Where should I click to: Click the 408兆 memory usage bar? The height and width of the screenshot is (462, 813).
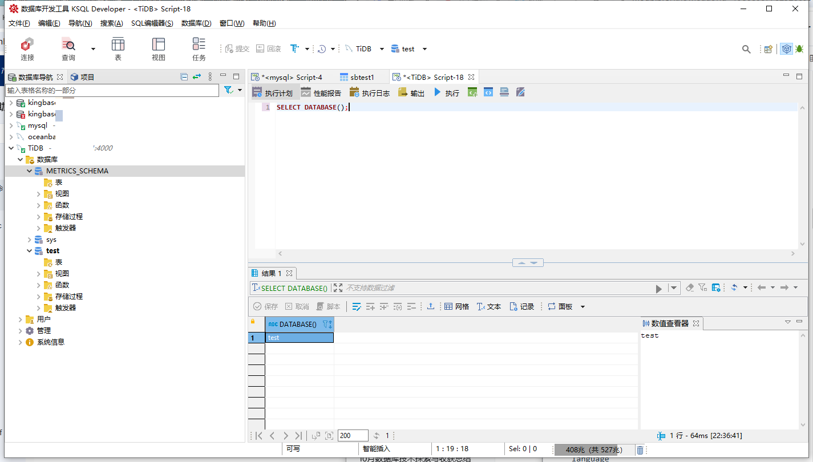coord(594,450)
